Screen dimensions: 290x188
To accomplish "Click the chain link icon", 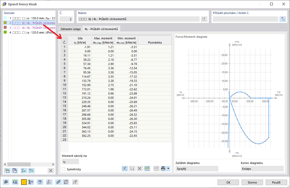I will [x=58, y=182].
